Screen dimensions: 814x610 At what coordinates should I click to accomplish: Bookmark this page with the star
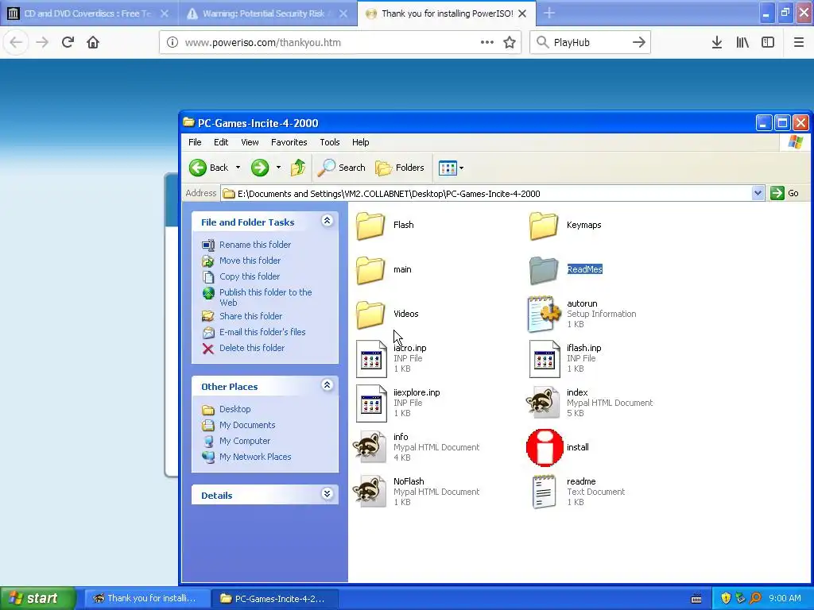point(510,43)
